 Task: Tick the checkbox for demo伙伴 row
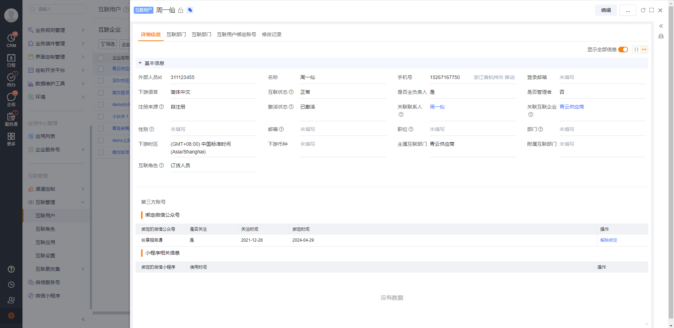(101, 105)
